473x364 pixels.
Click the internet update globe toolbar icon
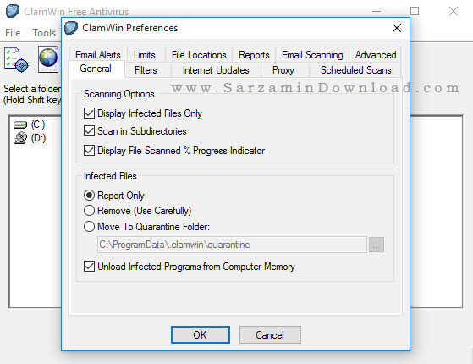48,59
